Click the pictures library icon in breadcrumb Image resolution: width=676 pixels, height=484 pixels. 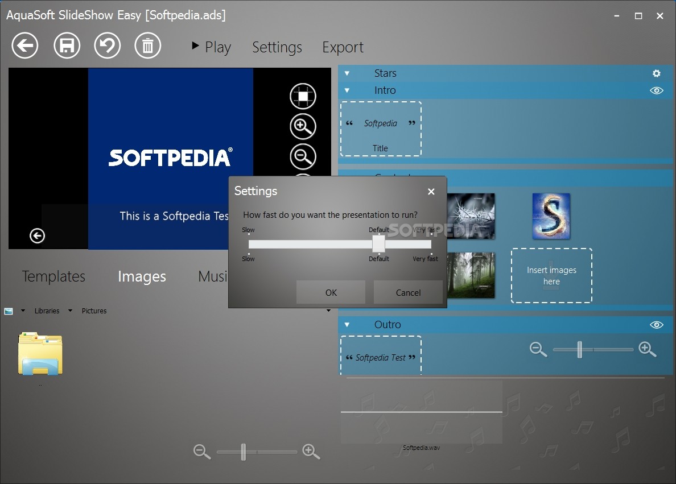[x=9, y=311]
